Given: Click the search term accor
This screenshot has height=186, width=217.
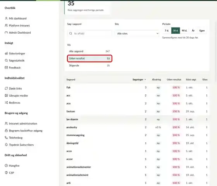Looking at the screenshot, I should [69, 159].
